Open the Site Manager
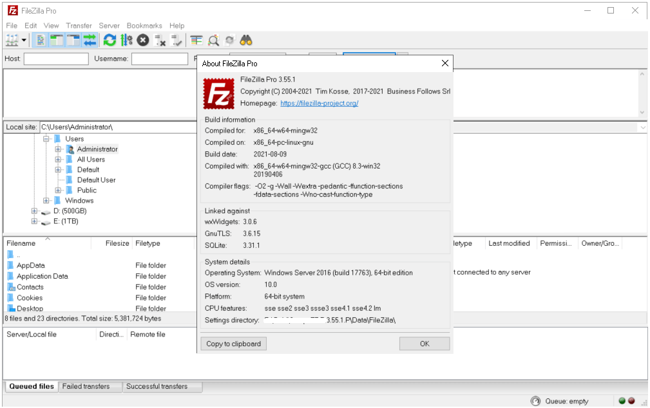Viewport: 650px width, 408px height. point(12,40)
